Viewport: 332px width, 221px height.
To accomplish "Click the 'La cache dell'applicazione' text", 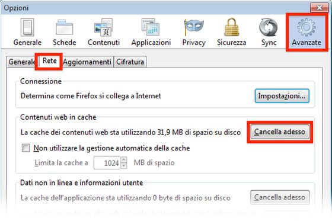I will (125, 198).
